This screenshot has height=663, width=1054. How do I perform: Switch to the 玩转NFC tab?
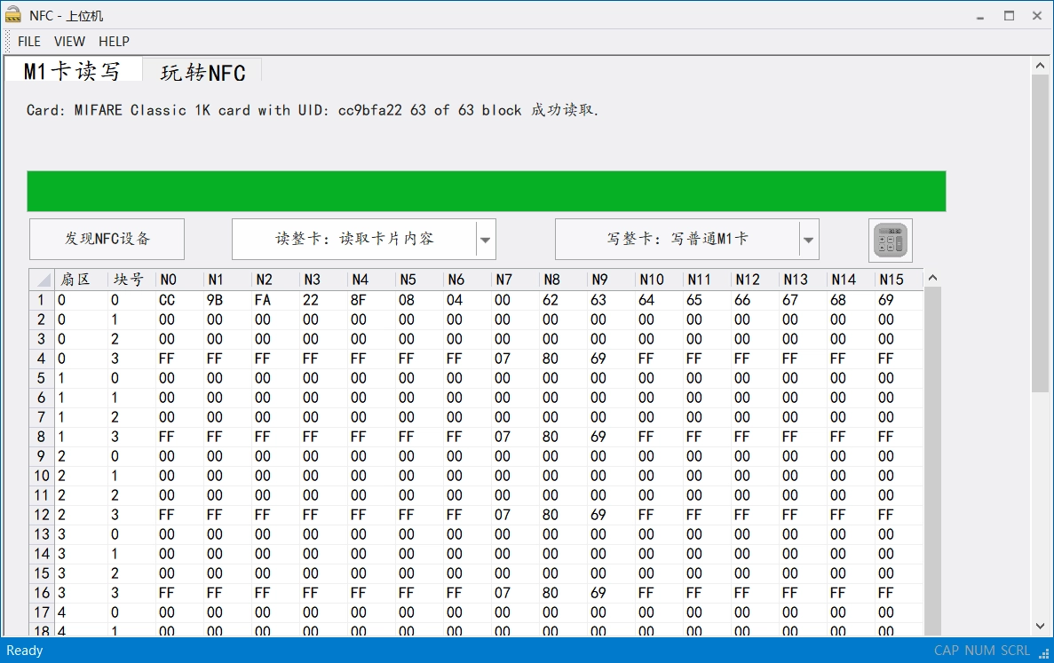pos(202,72)
